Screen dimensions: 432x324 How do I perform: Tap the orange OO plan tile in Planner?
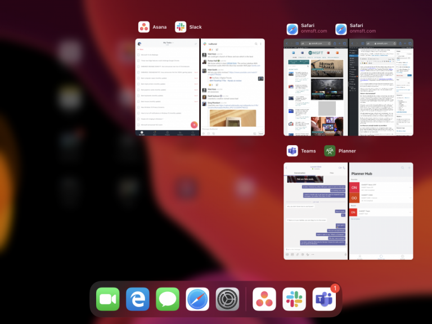click(x=354, y=198)
